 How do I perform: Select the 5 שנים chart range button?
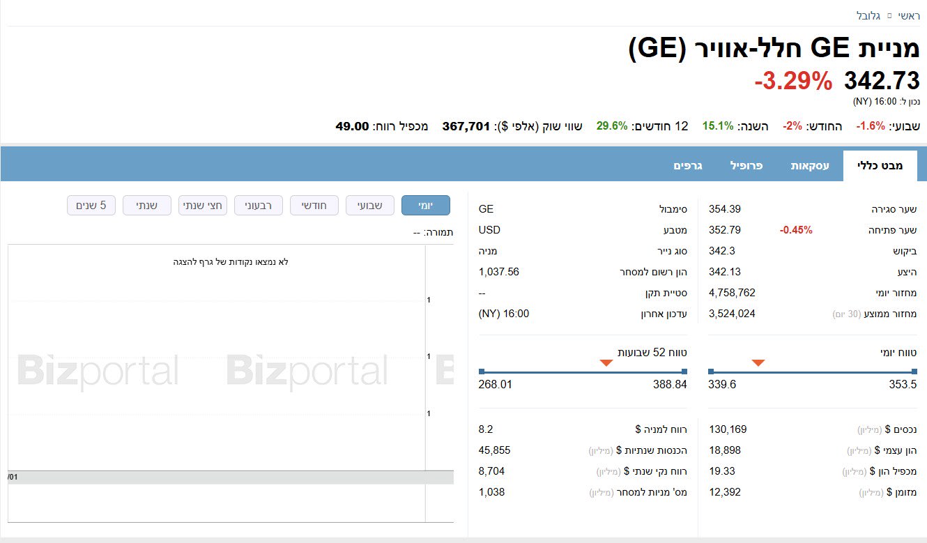pos(91,206)
